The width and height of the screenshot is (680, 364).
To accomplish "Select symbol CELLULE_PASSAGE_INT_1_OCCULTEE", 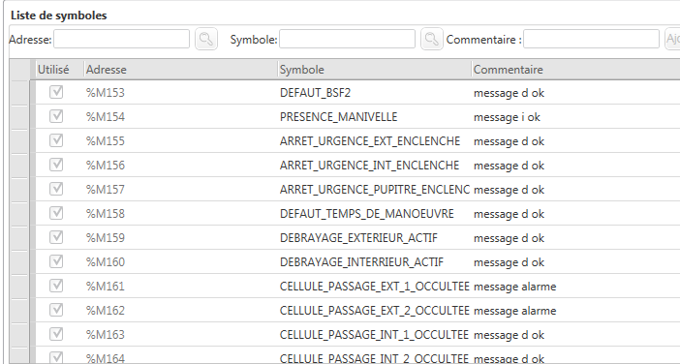I will [374, 335].
